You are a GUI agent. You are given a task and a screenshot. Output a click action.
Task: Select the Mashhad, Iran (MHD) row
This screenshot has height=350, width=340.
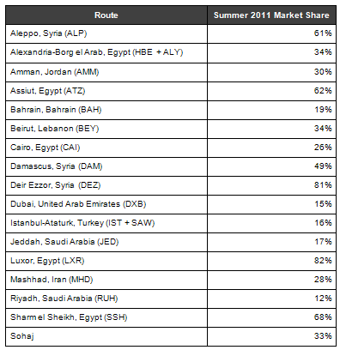point(171,280)
